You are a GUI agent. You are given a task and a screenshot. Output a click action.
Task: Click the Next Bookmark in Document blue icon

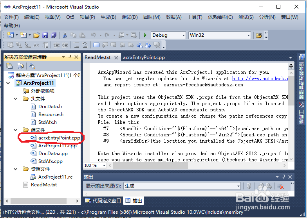pyautogui.click(x=148, y=45)
